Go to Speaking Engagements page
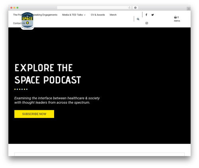 click(45, 15)
